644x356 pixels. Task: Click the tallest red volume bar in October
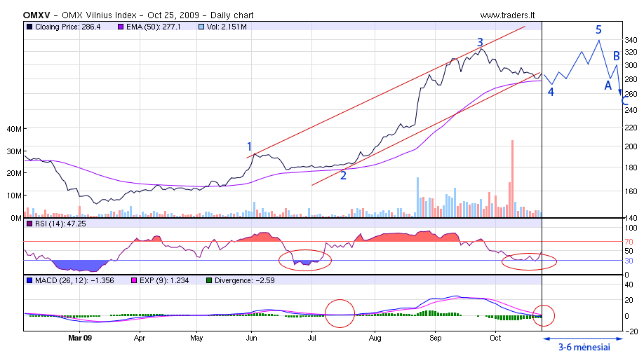click(512, 177)
